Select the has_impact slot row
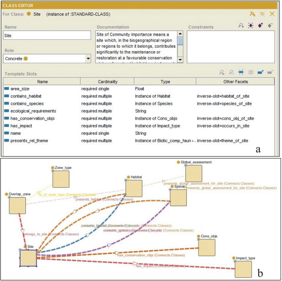Viewport: 282px width, 281px height. tap(21, 126)
